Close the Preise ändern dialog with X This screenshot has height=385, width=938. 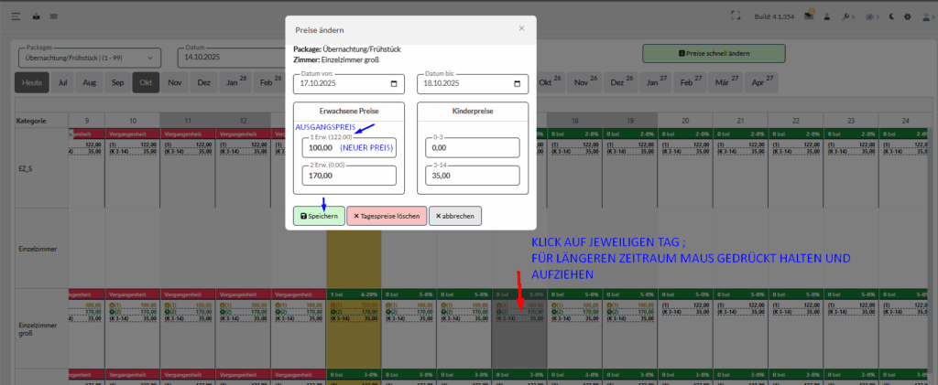(x=521, y=28)
